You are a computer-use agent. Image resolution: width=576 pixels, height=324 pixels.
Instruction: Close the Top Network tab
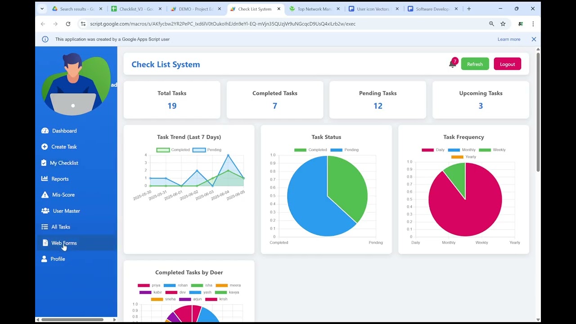338,9
